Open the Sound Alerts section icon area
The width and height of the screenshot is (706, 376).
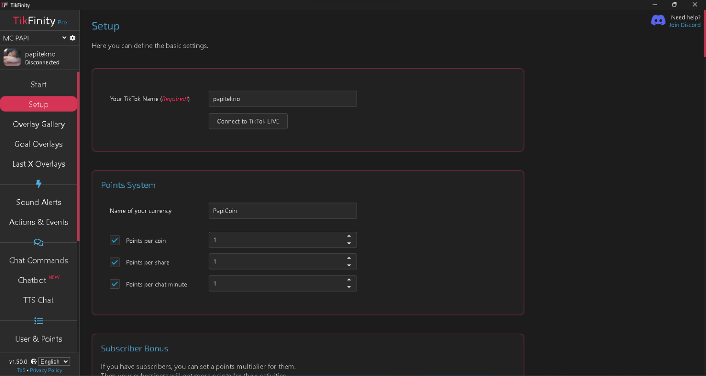click(39, 202)
